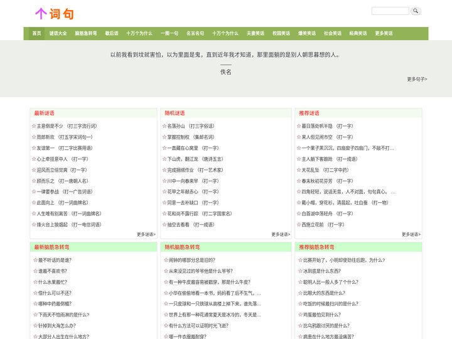Open riddle 人生唯有别离苦

69,213
